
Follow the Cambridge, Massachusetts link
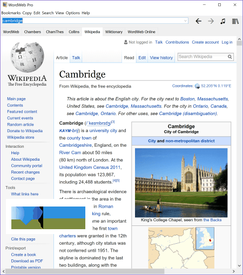(133, 106)
